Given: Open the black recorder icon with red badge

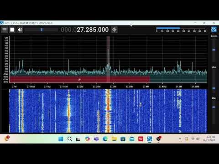Looking at the screenshot, I should pyautogui.click(x=159, y=138).
